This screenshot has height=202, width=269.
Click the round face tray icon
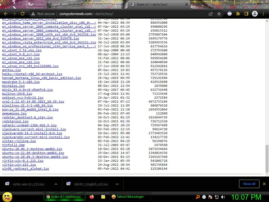pyautogui.click(x=204, y=197)
